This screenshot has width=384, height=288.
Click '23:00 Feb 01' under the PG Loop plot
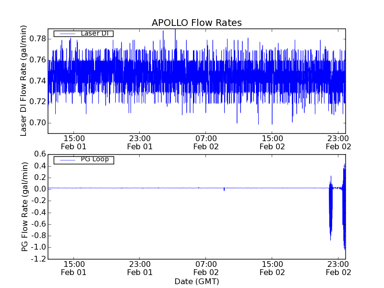(140, 268)
